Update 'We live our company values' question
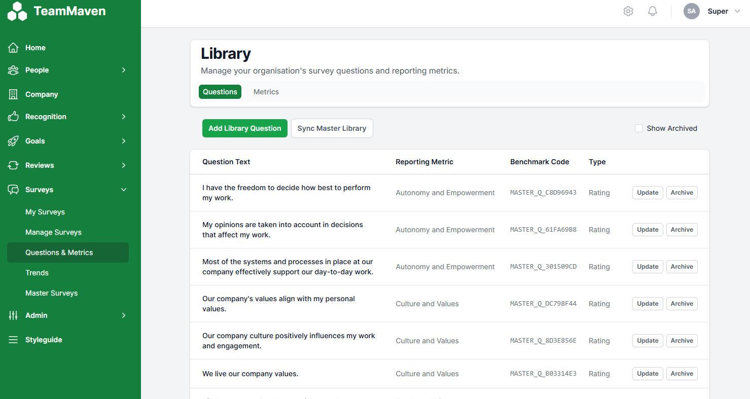Screen dimensions: 750x399 coord(648,374)
